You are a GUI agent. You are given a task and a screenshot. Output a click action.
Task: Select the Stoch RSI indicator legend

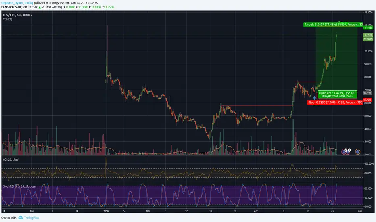pyautogui.click(x=20, y=186)
